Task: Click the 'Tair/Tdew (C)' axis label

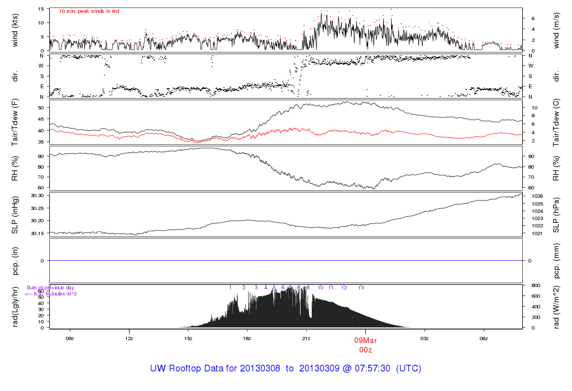Action: coord(556,122)
